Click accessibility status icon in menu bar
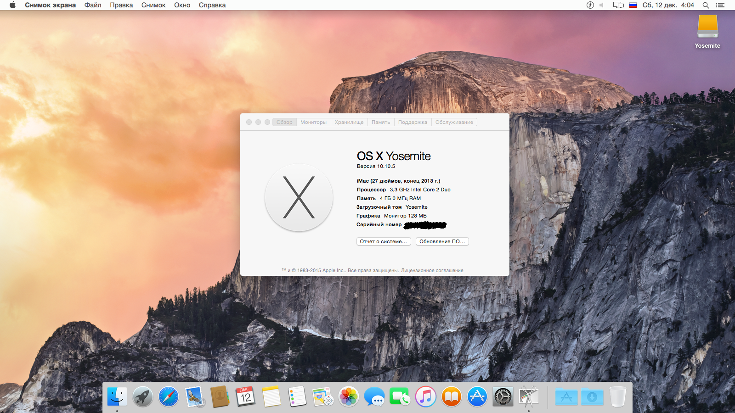Screen dimensions: 735x413 pyautogui.click(x=590, y=5)
